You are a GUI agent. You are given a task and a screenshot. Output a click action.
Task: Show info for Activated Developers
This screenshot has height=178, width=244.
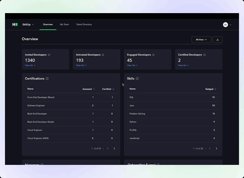(x=103, y=55)
